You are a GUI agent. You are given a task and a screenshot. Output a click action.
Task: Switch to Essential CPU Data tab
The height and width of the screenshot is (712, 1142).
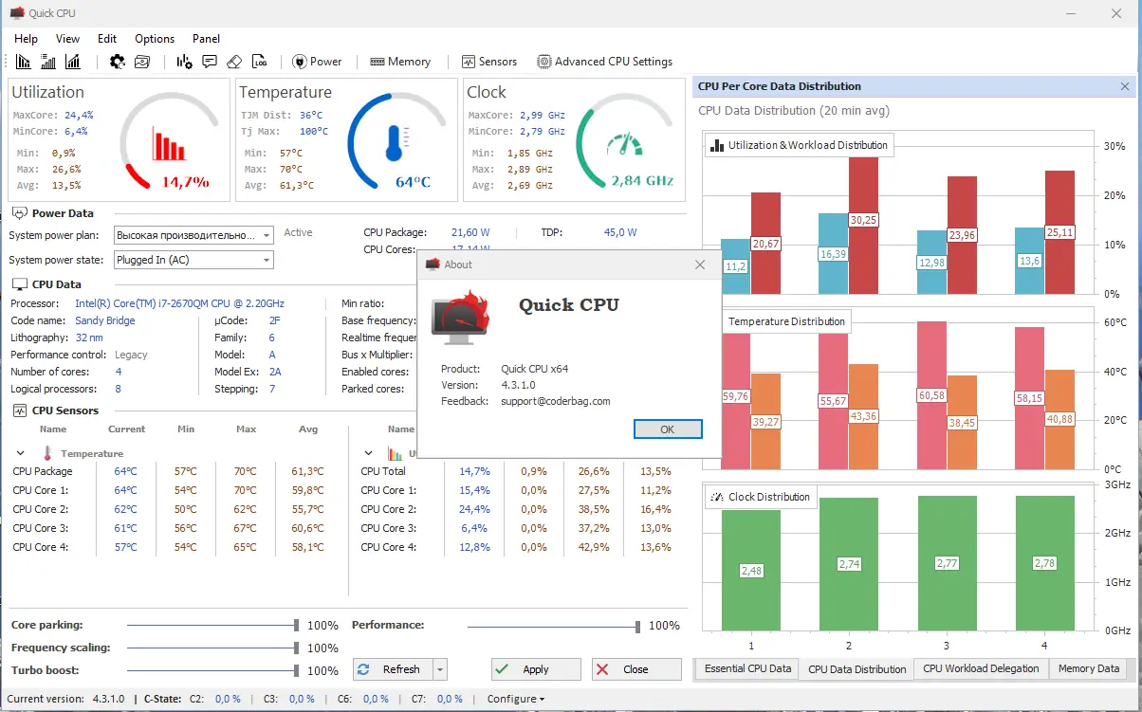pos(747,668)
